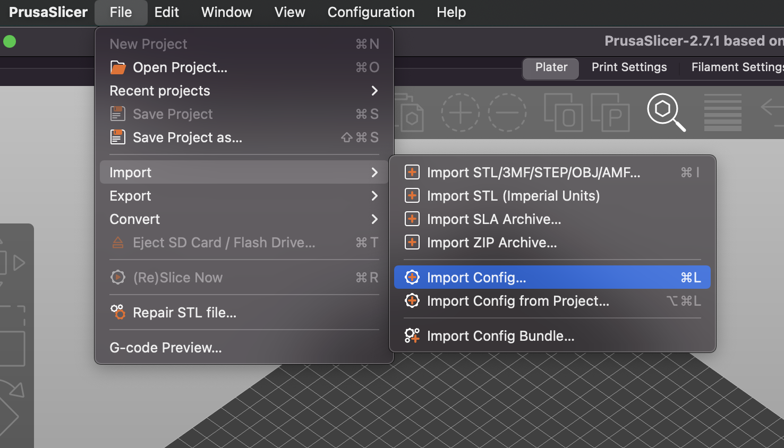
Task: Switch to the Filament Settings tab
Action: click(x=737, y=67)
